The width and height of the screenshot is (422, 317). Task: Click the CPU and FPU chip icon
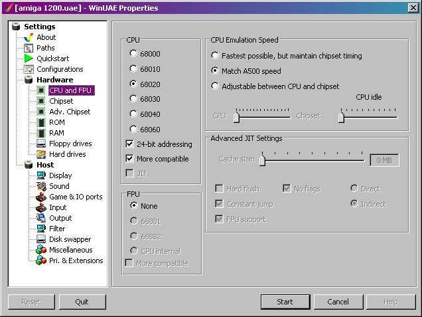point(41,90)
